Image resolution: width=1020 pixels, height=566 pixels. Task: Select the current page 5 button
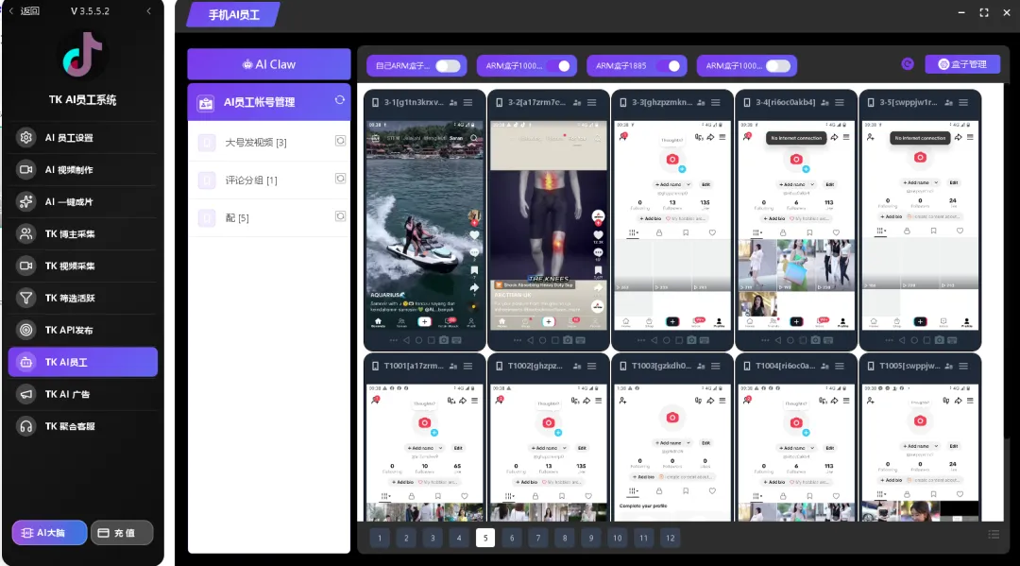[x=485, y=538]
